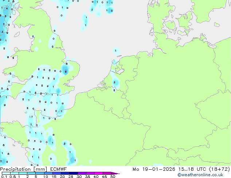Click the '15..18 UTC' time label

192,169
